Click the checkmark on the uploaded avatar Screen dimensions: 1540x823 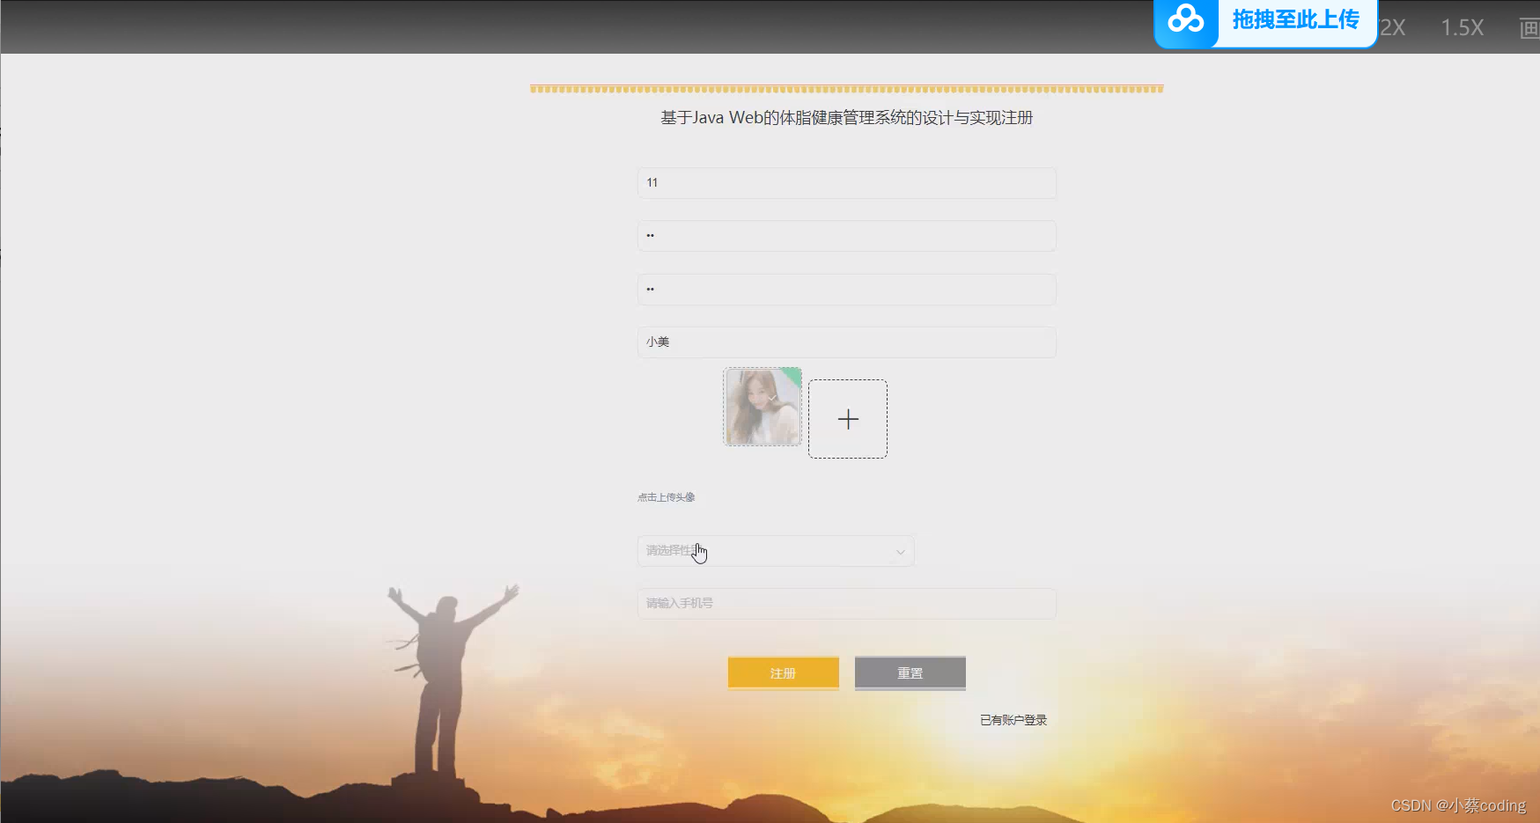774,398
